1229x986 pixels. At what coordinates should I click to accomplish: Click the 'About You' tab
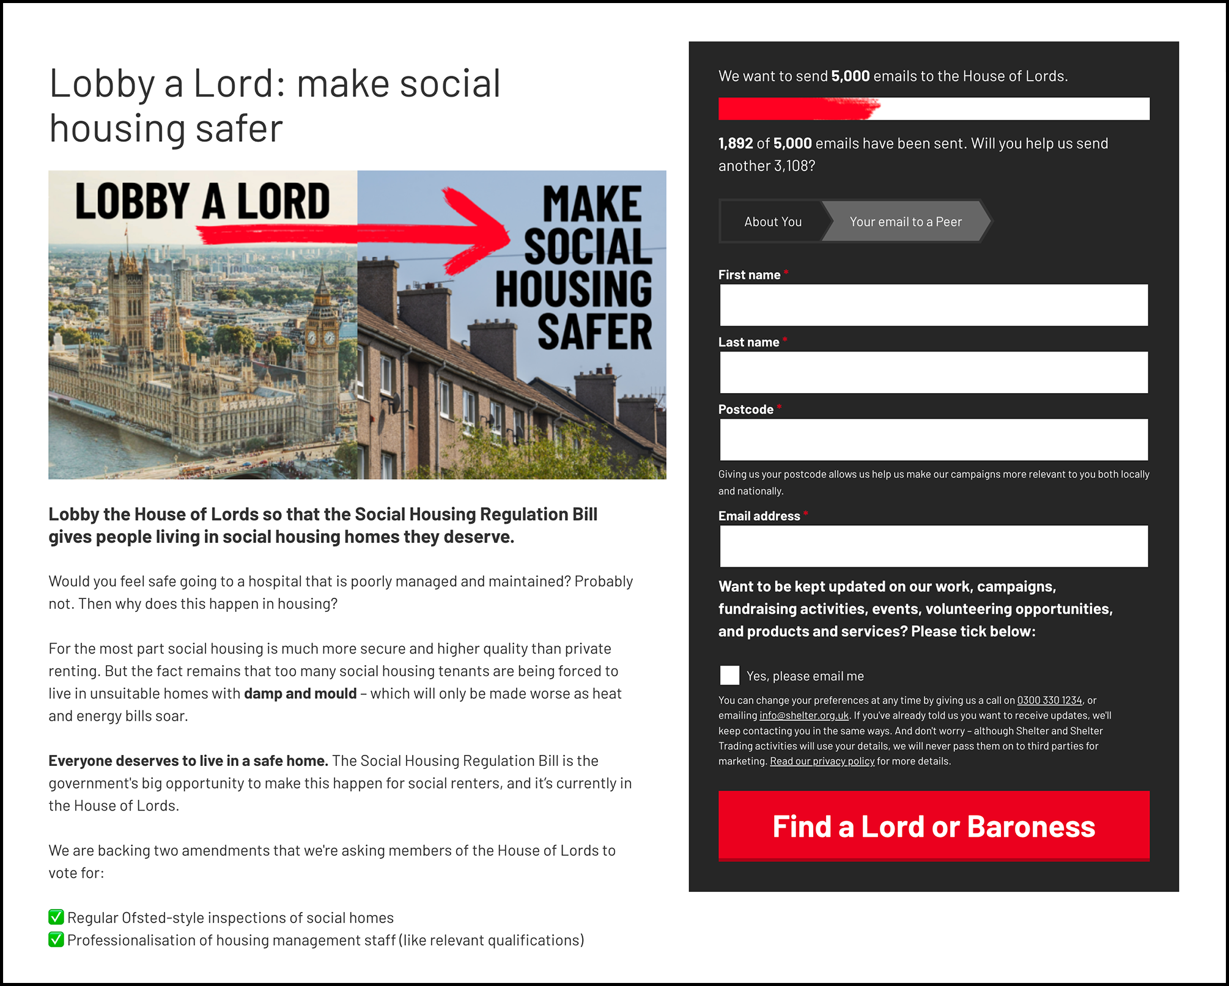[771, 221]
